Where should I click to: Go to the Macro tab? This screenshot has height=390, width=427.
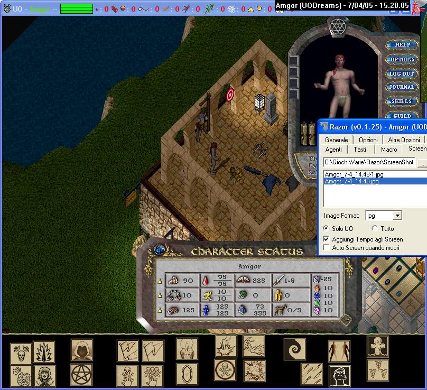(389, 149)
